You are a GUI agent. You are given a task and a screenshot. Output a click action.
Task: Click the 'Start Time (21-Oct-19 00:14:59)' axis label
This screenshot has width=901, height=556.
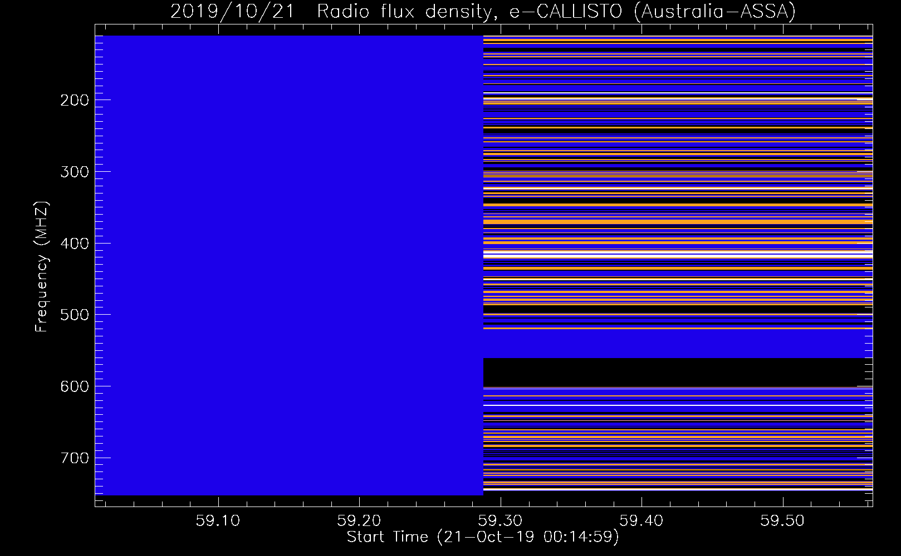tap(483, 537)
